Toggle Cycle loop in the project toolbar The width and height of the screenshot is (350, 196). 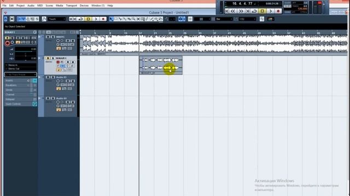pyautogui.click(x=80, y=19)
